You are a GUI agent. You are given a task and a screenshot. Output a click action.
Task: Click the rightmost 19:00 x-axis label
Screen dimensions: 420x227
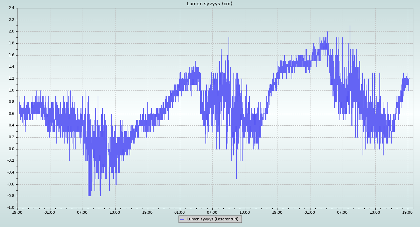408,212
